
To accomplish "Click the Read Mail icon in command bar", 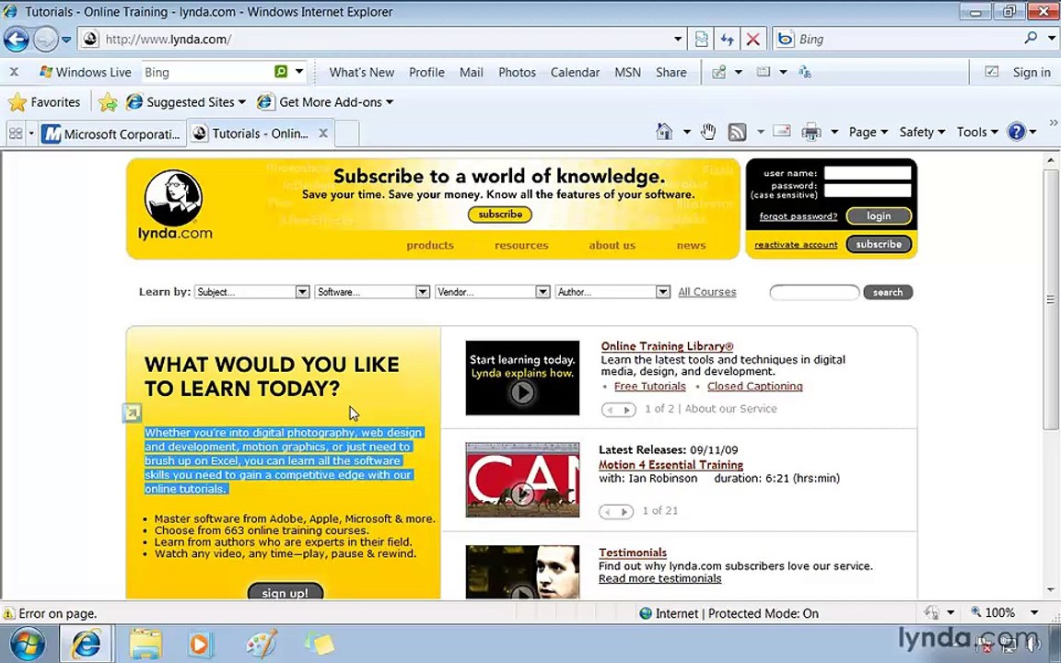I will [782, 132].
